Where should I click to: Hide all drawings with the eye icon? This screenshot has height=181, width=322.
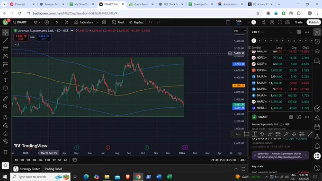click(6, 141)
